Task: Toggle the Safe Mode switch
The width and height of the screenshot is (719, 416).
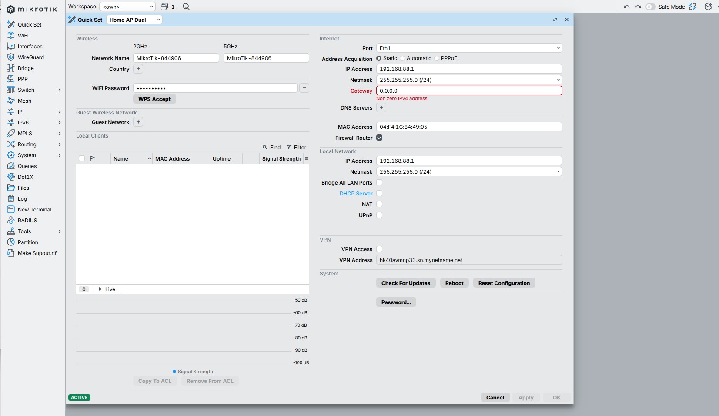Action: point(650,7)
